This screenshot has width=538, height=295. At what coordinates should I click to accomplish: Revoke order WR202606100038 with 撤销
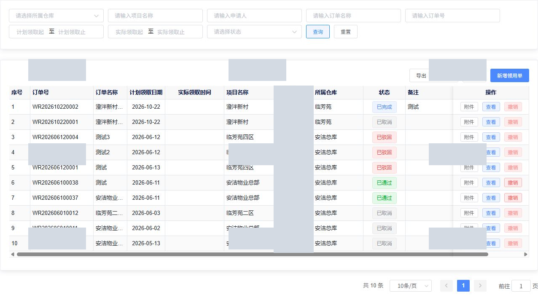513,183
